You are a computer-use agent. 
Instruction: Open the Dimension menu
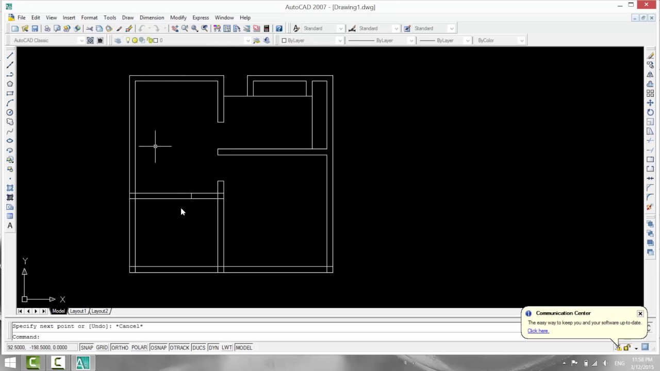coord(152,17)
